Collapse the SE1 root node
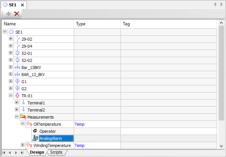Screen dimensions: 226x157 click(5, 32)
